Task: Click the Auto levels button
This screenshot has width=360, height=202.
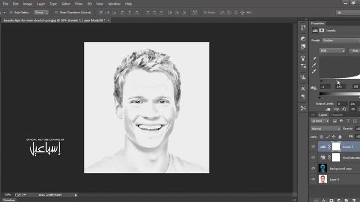Action: click(355, 50)
